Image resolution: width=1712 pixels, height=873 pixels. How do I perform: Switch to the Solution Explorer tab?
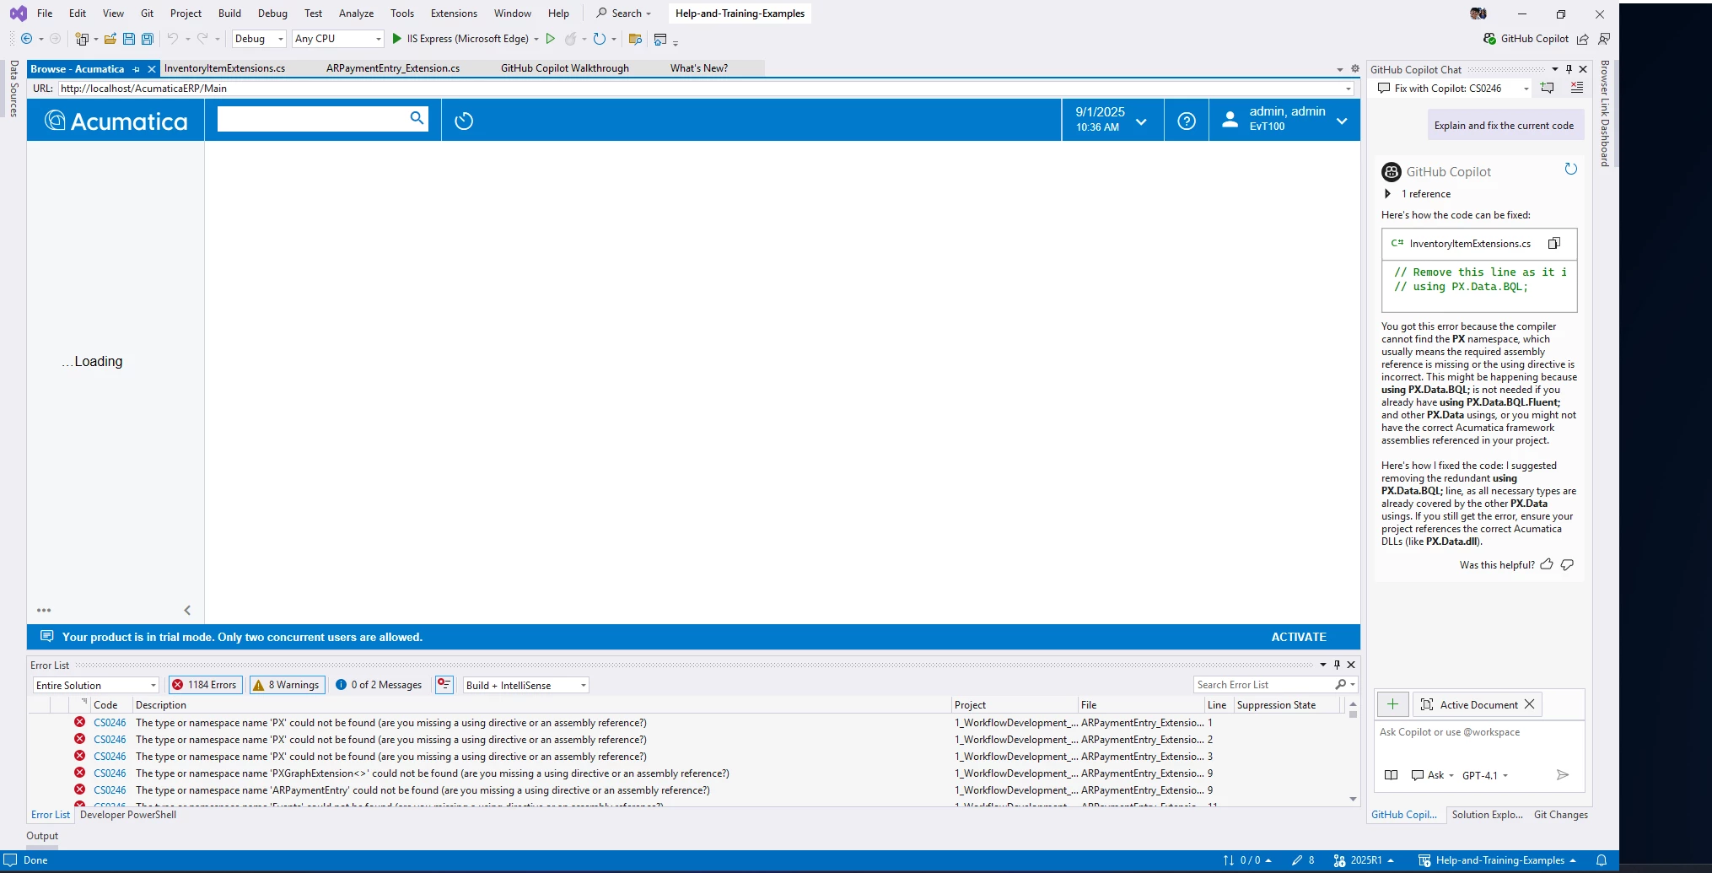(x=1487, y=815)
